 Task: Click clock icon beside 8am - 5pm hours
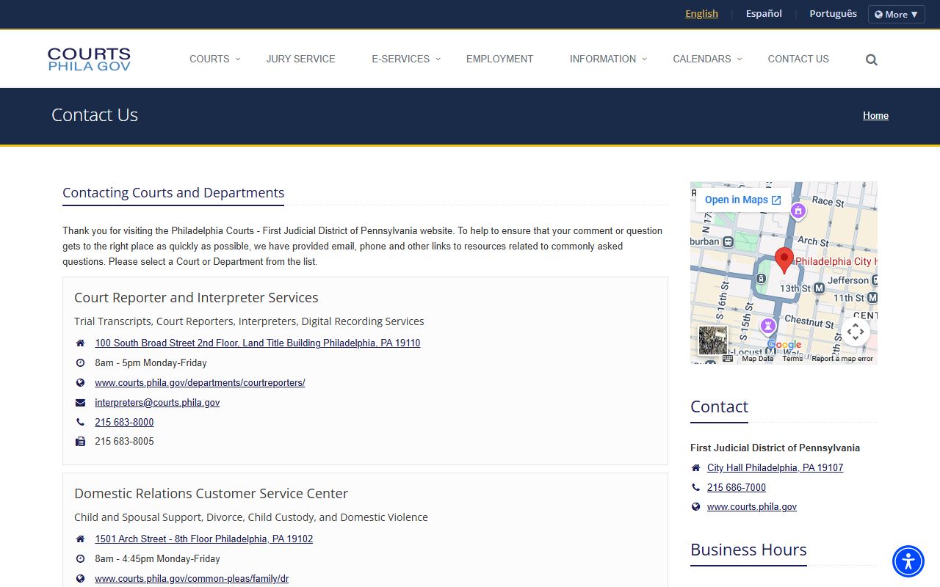point(81,363)
